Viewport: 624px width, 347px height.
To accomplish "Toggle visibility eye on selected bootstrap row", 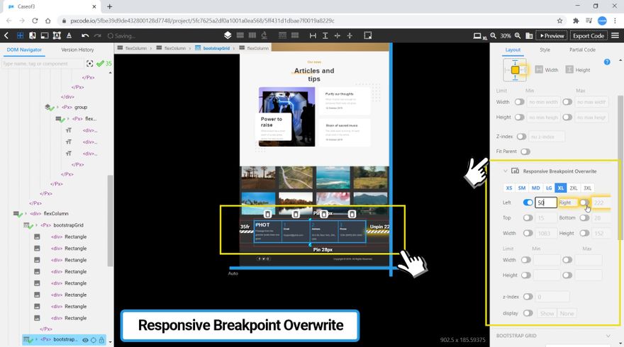I will pos(85,341).
